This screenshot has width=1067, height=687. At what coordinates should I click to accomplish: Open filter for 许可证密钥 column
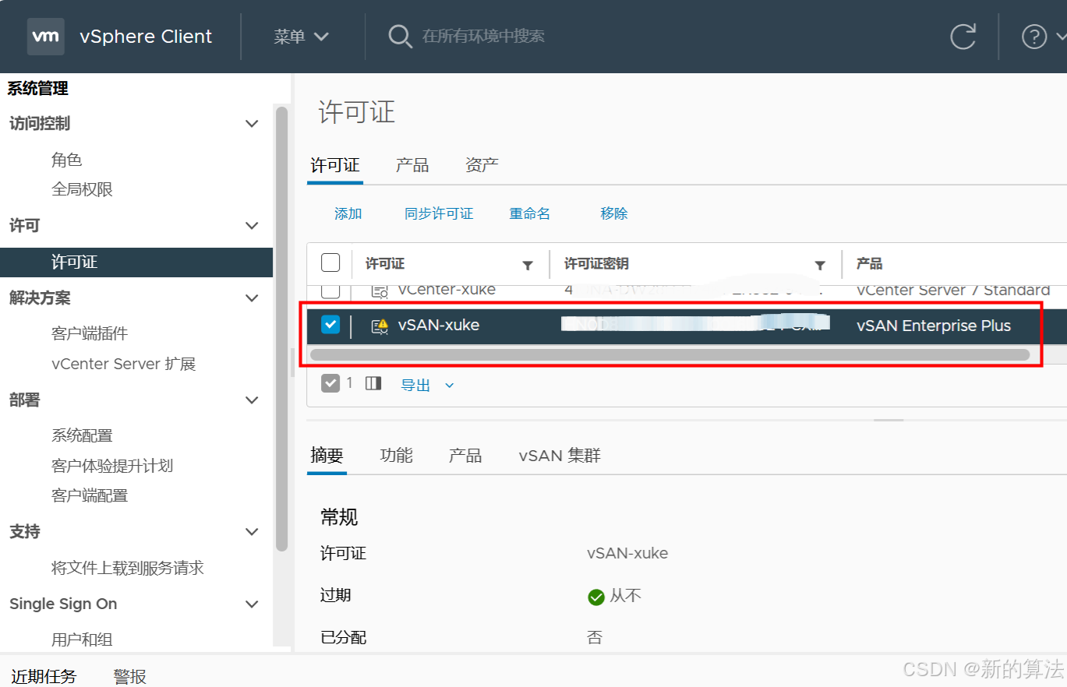pyautogui.click(x=820, y=266)
